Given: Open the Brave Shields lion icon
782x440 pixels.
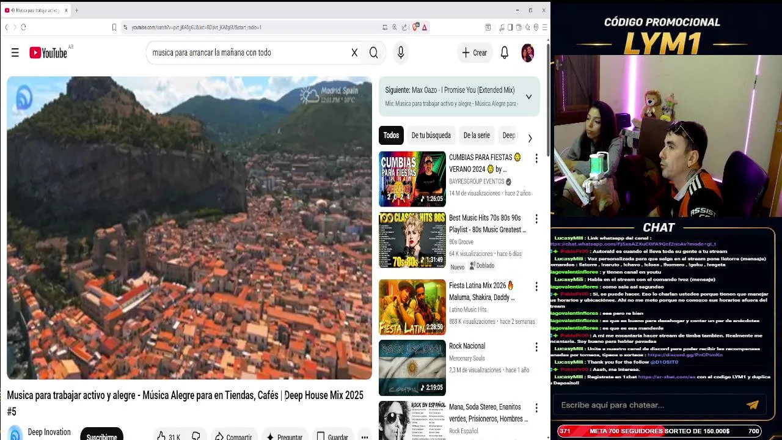Looking at the screenshot, I should (416, 27).
